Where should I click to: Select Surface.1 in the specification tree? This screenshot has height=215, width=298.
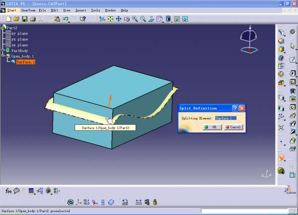[x=25, y=62]
